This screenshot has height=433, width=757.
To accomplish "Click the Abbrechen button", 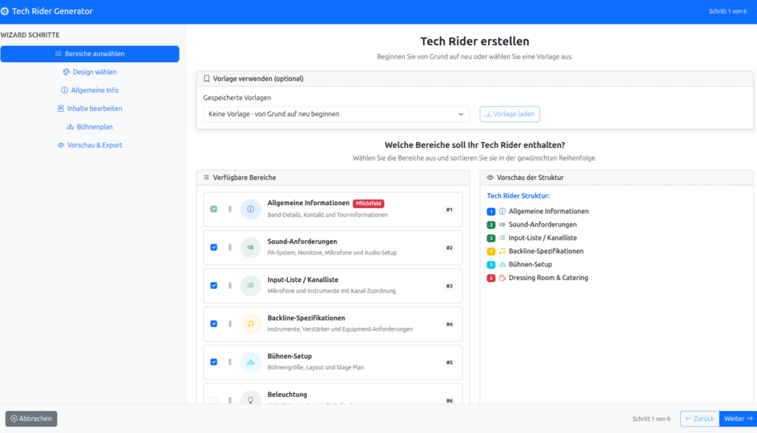I will [x=31, y=418].
